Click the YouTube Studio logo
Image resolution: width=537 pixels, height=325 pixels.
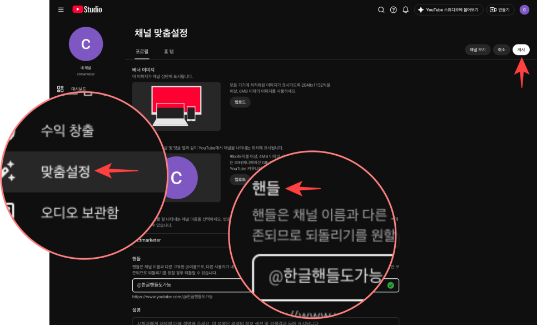[87, 9]
